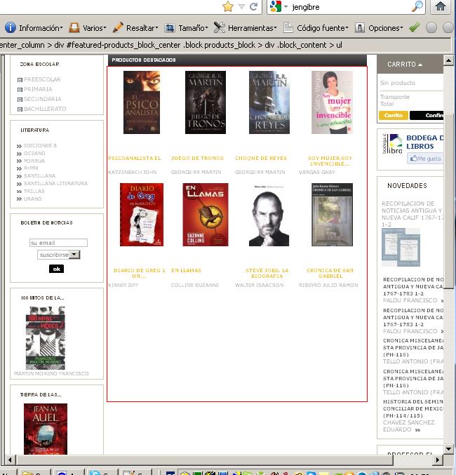Open the Tamaño toolbar menu

pos(186,28)
